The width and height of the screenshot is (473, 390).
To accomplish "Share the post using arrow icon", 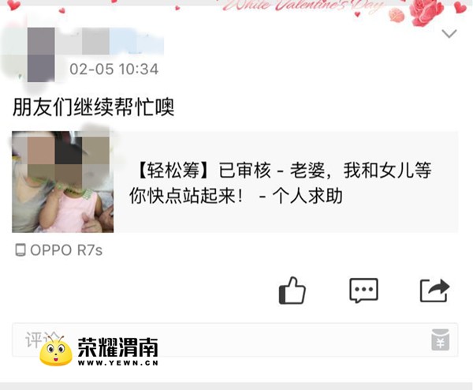I will (x=434, y=291).
